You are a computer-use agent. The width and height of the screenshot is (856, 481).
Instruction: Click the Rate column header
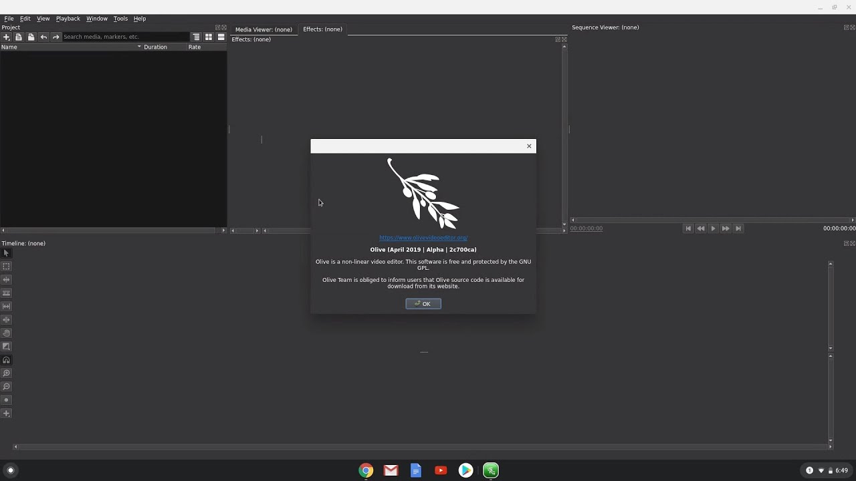pyautogui.click(x=207, y=47)
